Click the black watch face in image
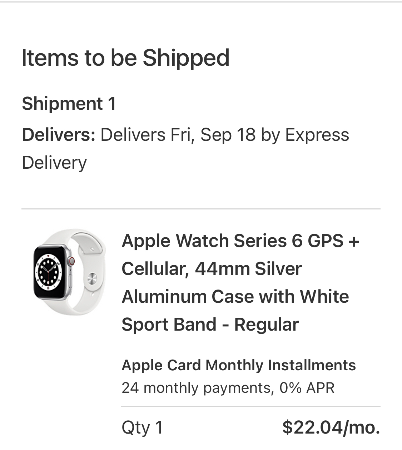402x450 pixels. click(x=49, y=272)
